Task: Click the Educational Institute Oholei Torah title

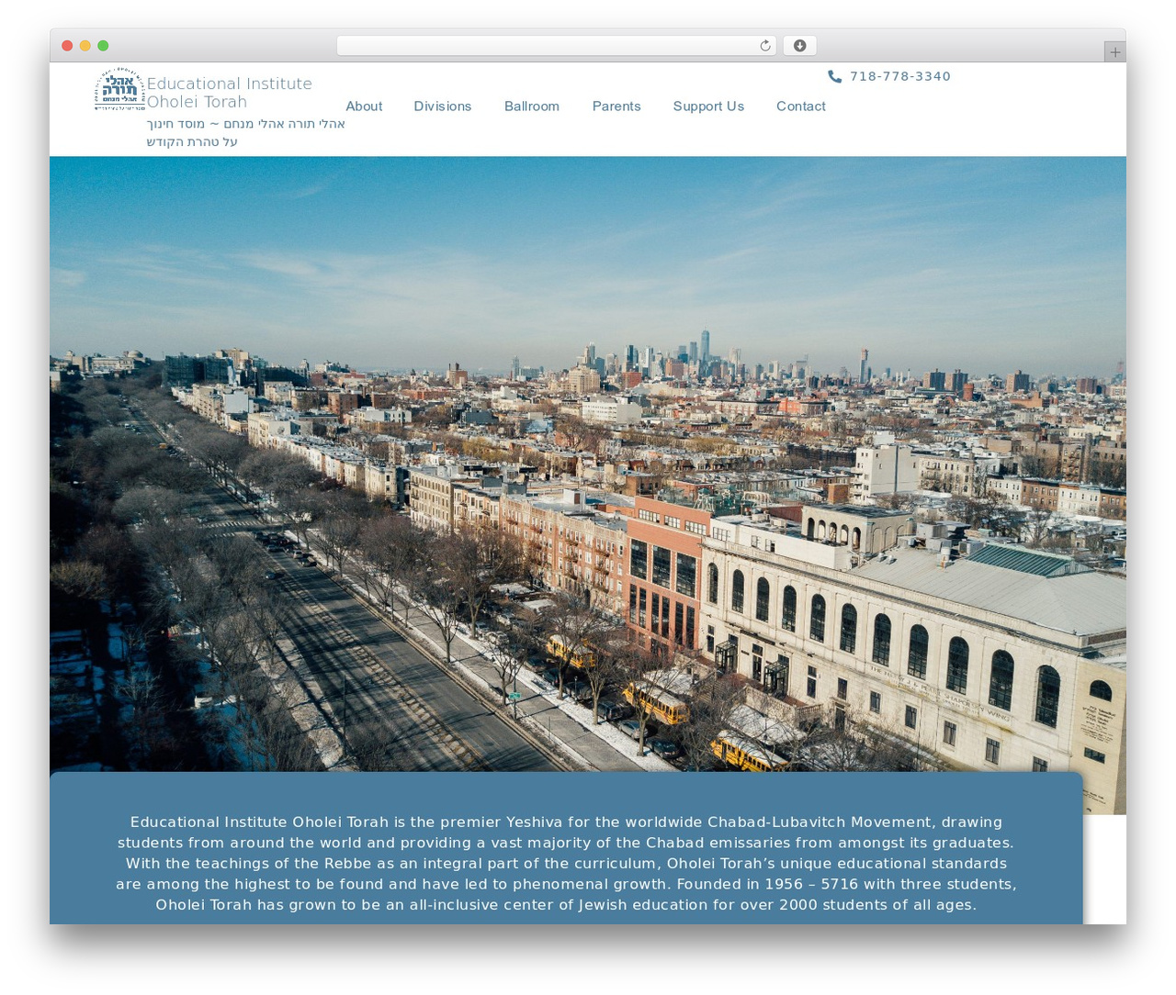Action: point(230,93)
